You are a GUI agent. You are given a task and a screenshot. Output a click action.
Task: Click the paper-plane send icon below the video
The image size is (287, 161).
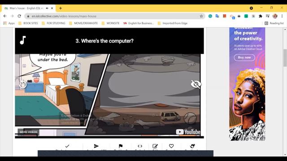click(x=96, y=146)
